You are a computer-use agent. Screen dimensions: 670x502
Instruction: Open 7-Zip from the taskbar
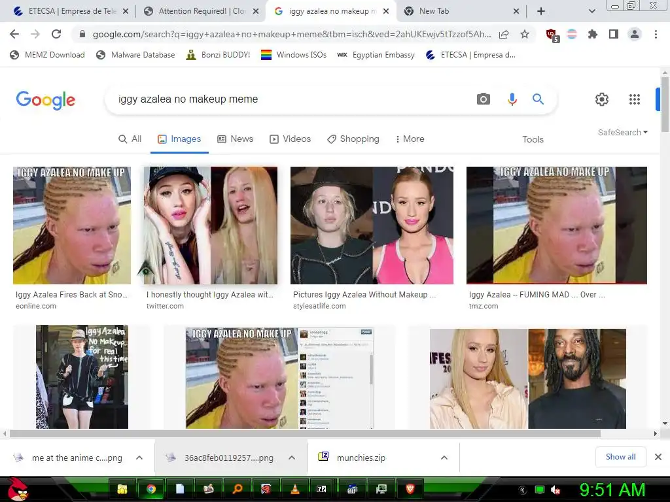(321, 489)
